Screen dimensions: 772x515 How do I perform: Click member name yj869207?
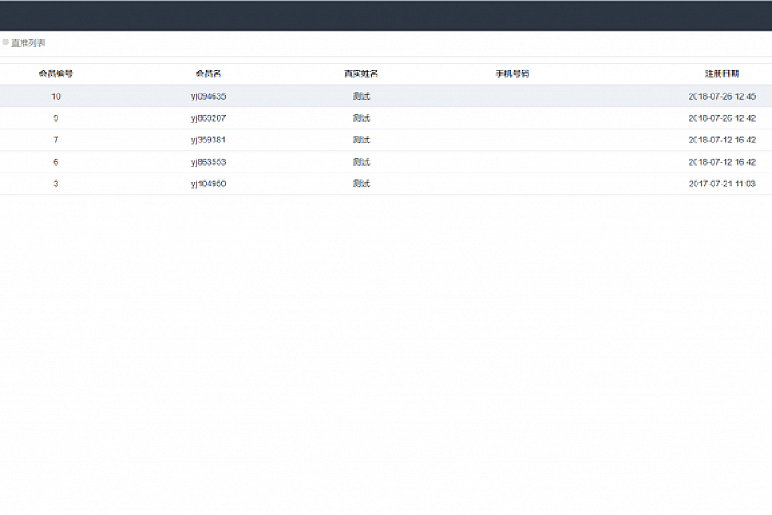(208, 118)
